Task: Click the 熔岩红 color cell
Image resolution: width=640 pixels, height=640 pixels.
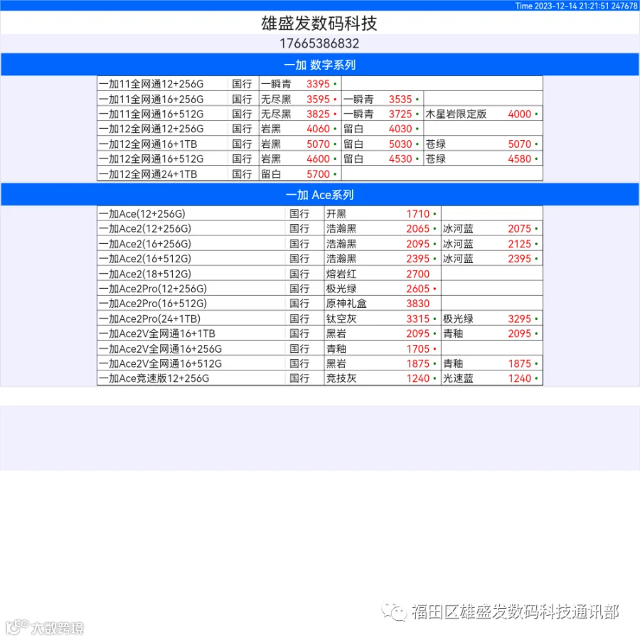Action: coord(341,274)
